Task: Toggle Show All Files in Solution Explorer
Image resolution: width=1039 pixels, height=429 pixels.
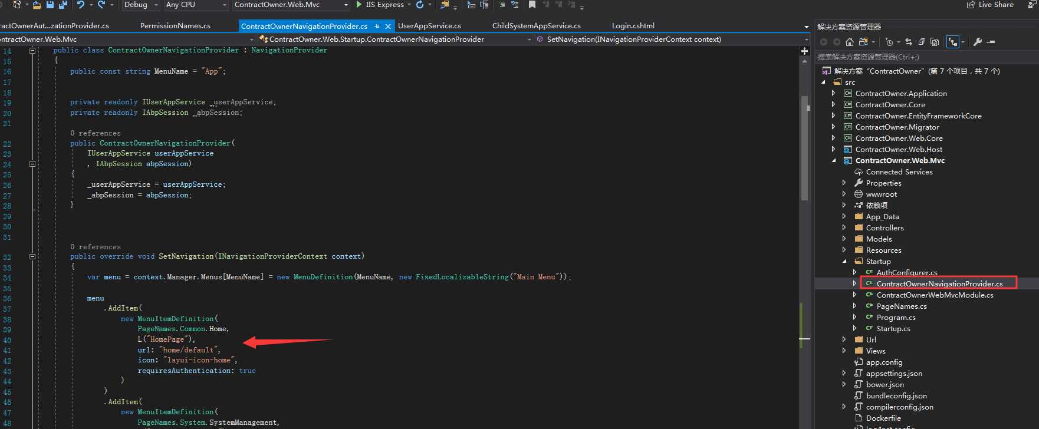Action: click(935, 42)
